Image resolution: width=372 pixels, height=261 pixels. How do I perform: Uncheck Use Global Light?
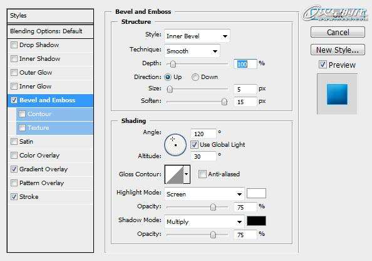click(x=194, y=144)
